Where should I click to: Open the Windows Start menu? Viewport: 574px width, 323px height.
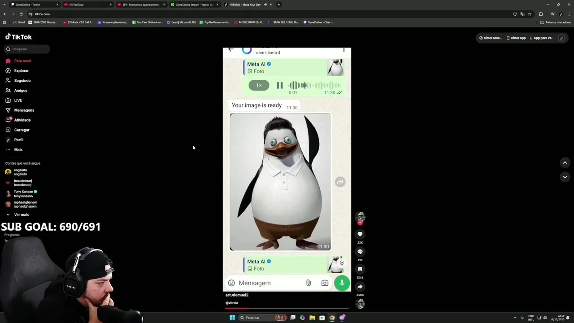click(x=232, y=318)
